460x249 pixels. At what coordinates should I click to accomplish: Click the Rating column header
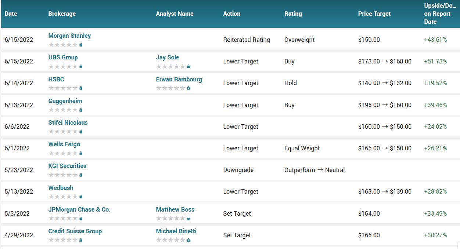(x=293, y=14)
